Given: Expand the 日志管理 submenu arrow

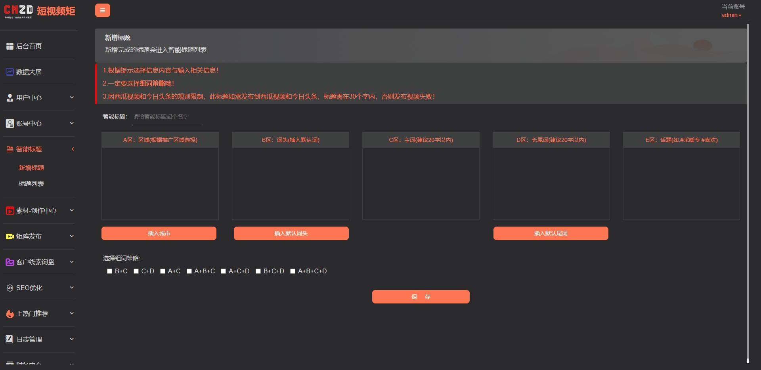Looking at the screenshot, I should click(x=72, y=339).
